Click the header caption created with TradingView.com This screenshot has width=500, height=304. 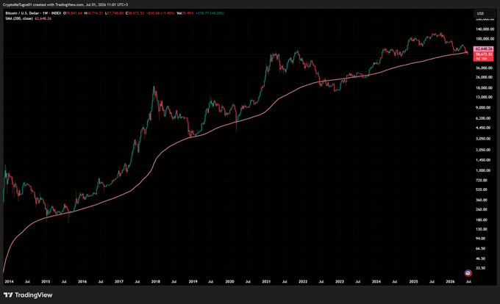[x=57, y=5]
